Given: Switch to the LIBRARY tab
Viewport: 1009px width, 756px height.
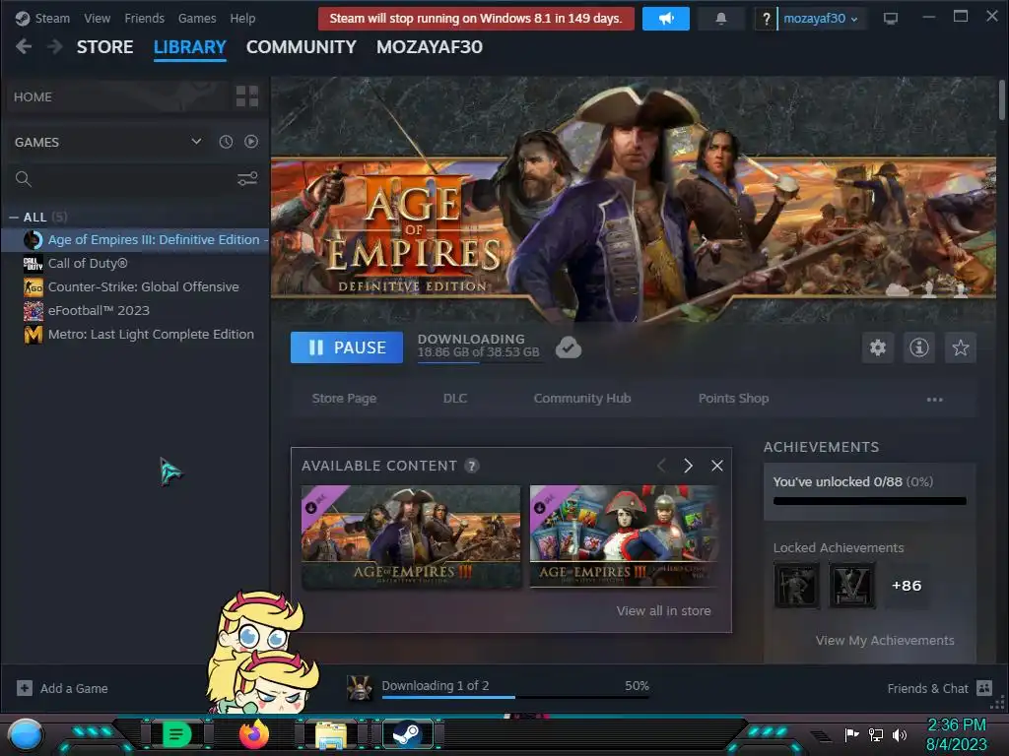Looking at the screenshot, I should (x=190, y=47).
